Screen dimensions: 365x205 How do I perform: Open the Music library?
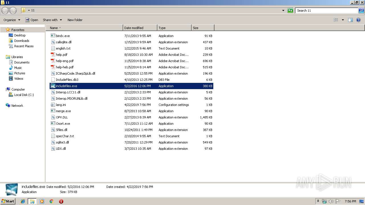tap(18, 68)
